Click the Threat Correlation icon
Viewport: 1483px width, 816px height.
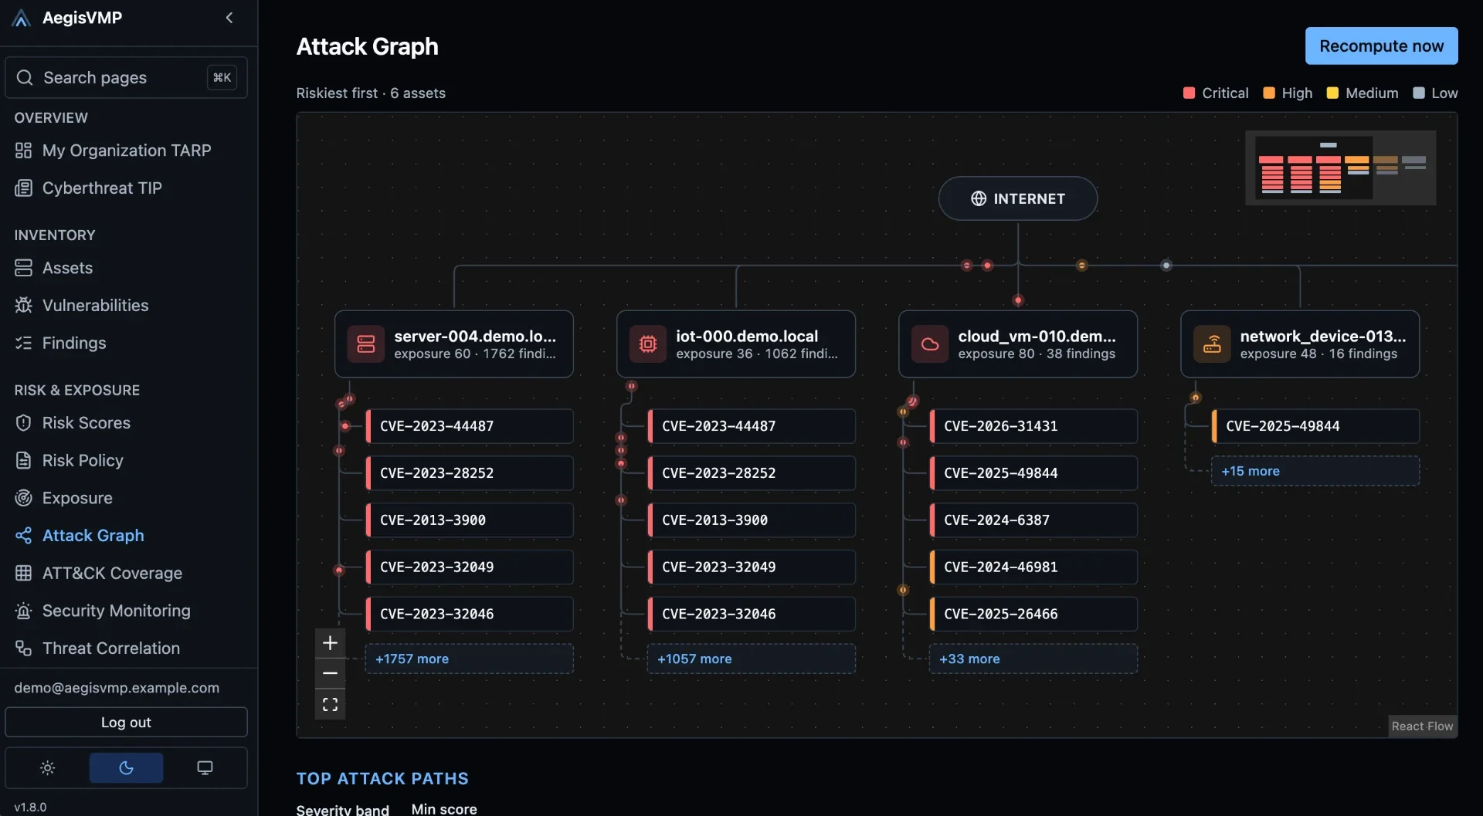(24, 648)
